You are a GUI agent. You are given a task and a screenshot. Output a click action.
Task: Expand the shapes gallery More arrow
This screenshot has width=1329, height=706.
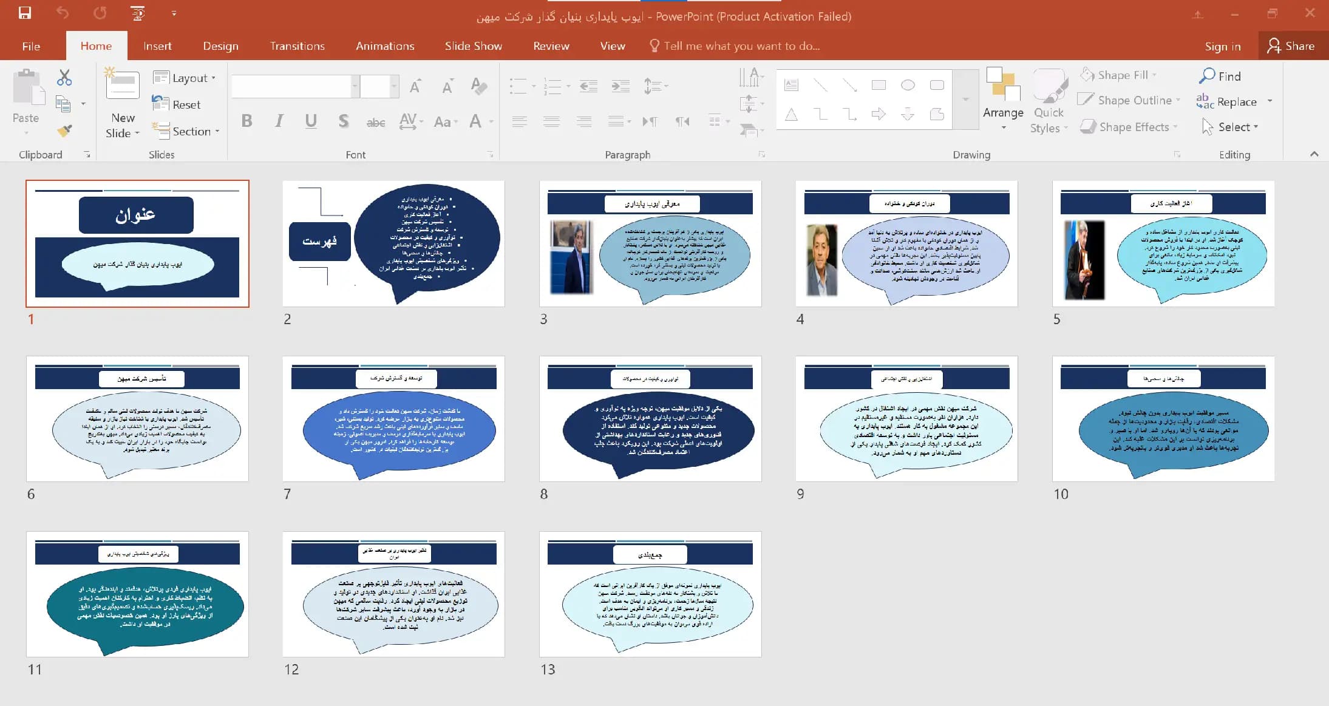coord(965,99)
